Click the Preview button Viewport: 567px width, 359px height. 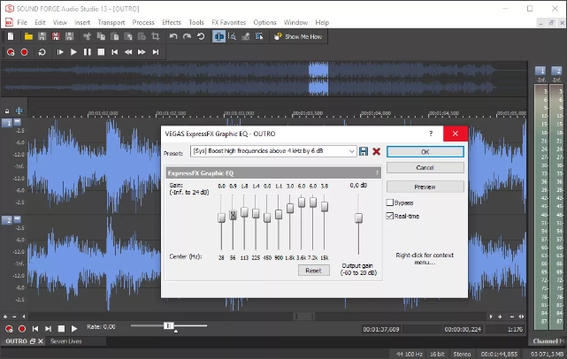[x=425, y=187]
